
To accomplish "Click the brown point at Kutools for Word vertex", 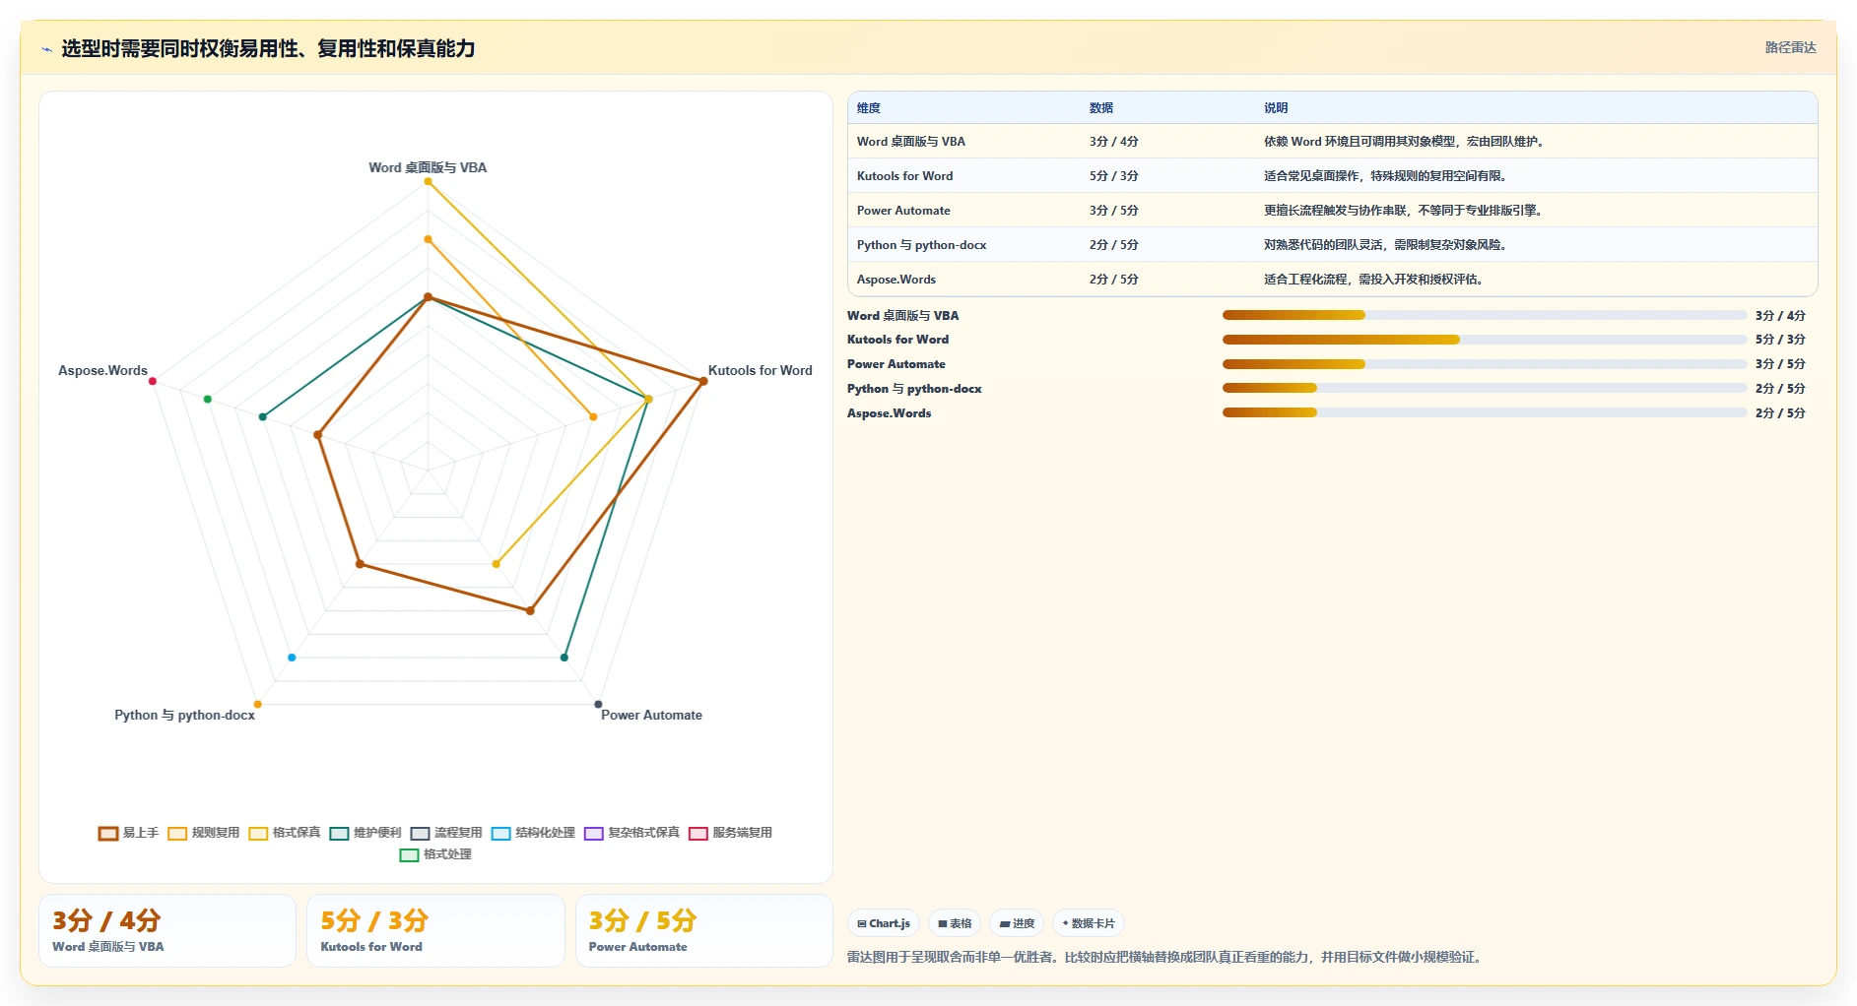I will (703, 381).
